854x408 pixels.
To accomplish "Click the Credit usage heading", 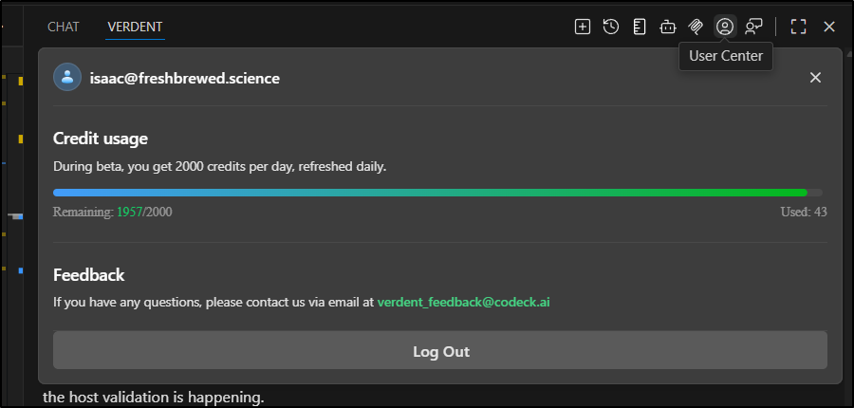I will click(101, 139).
